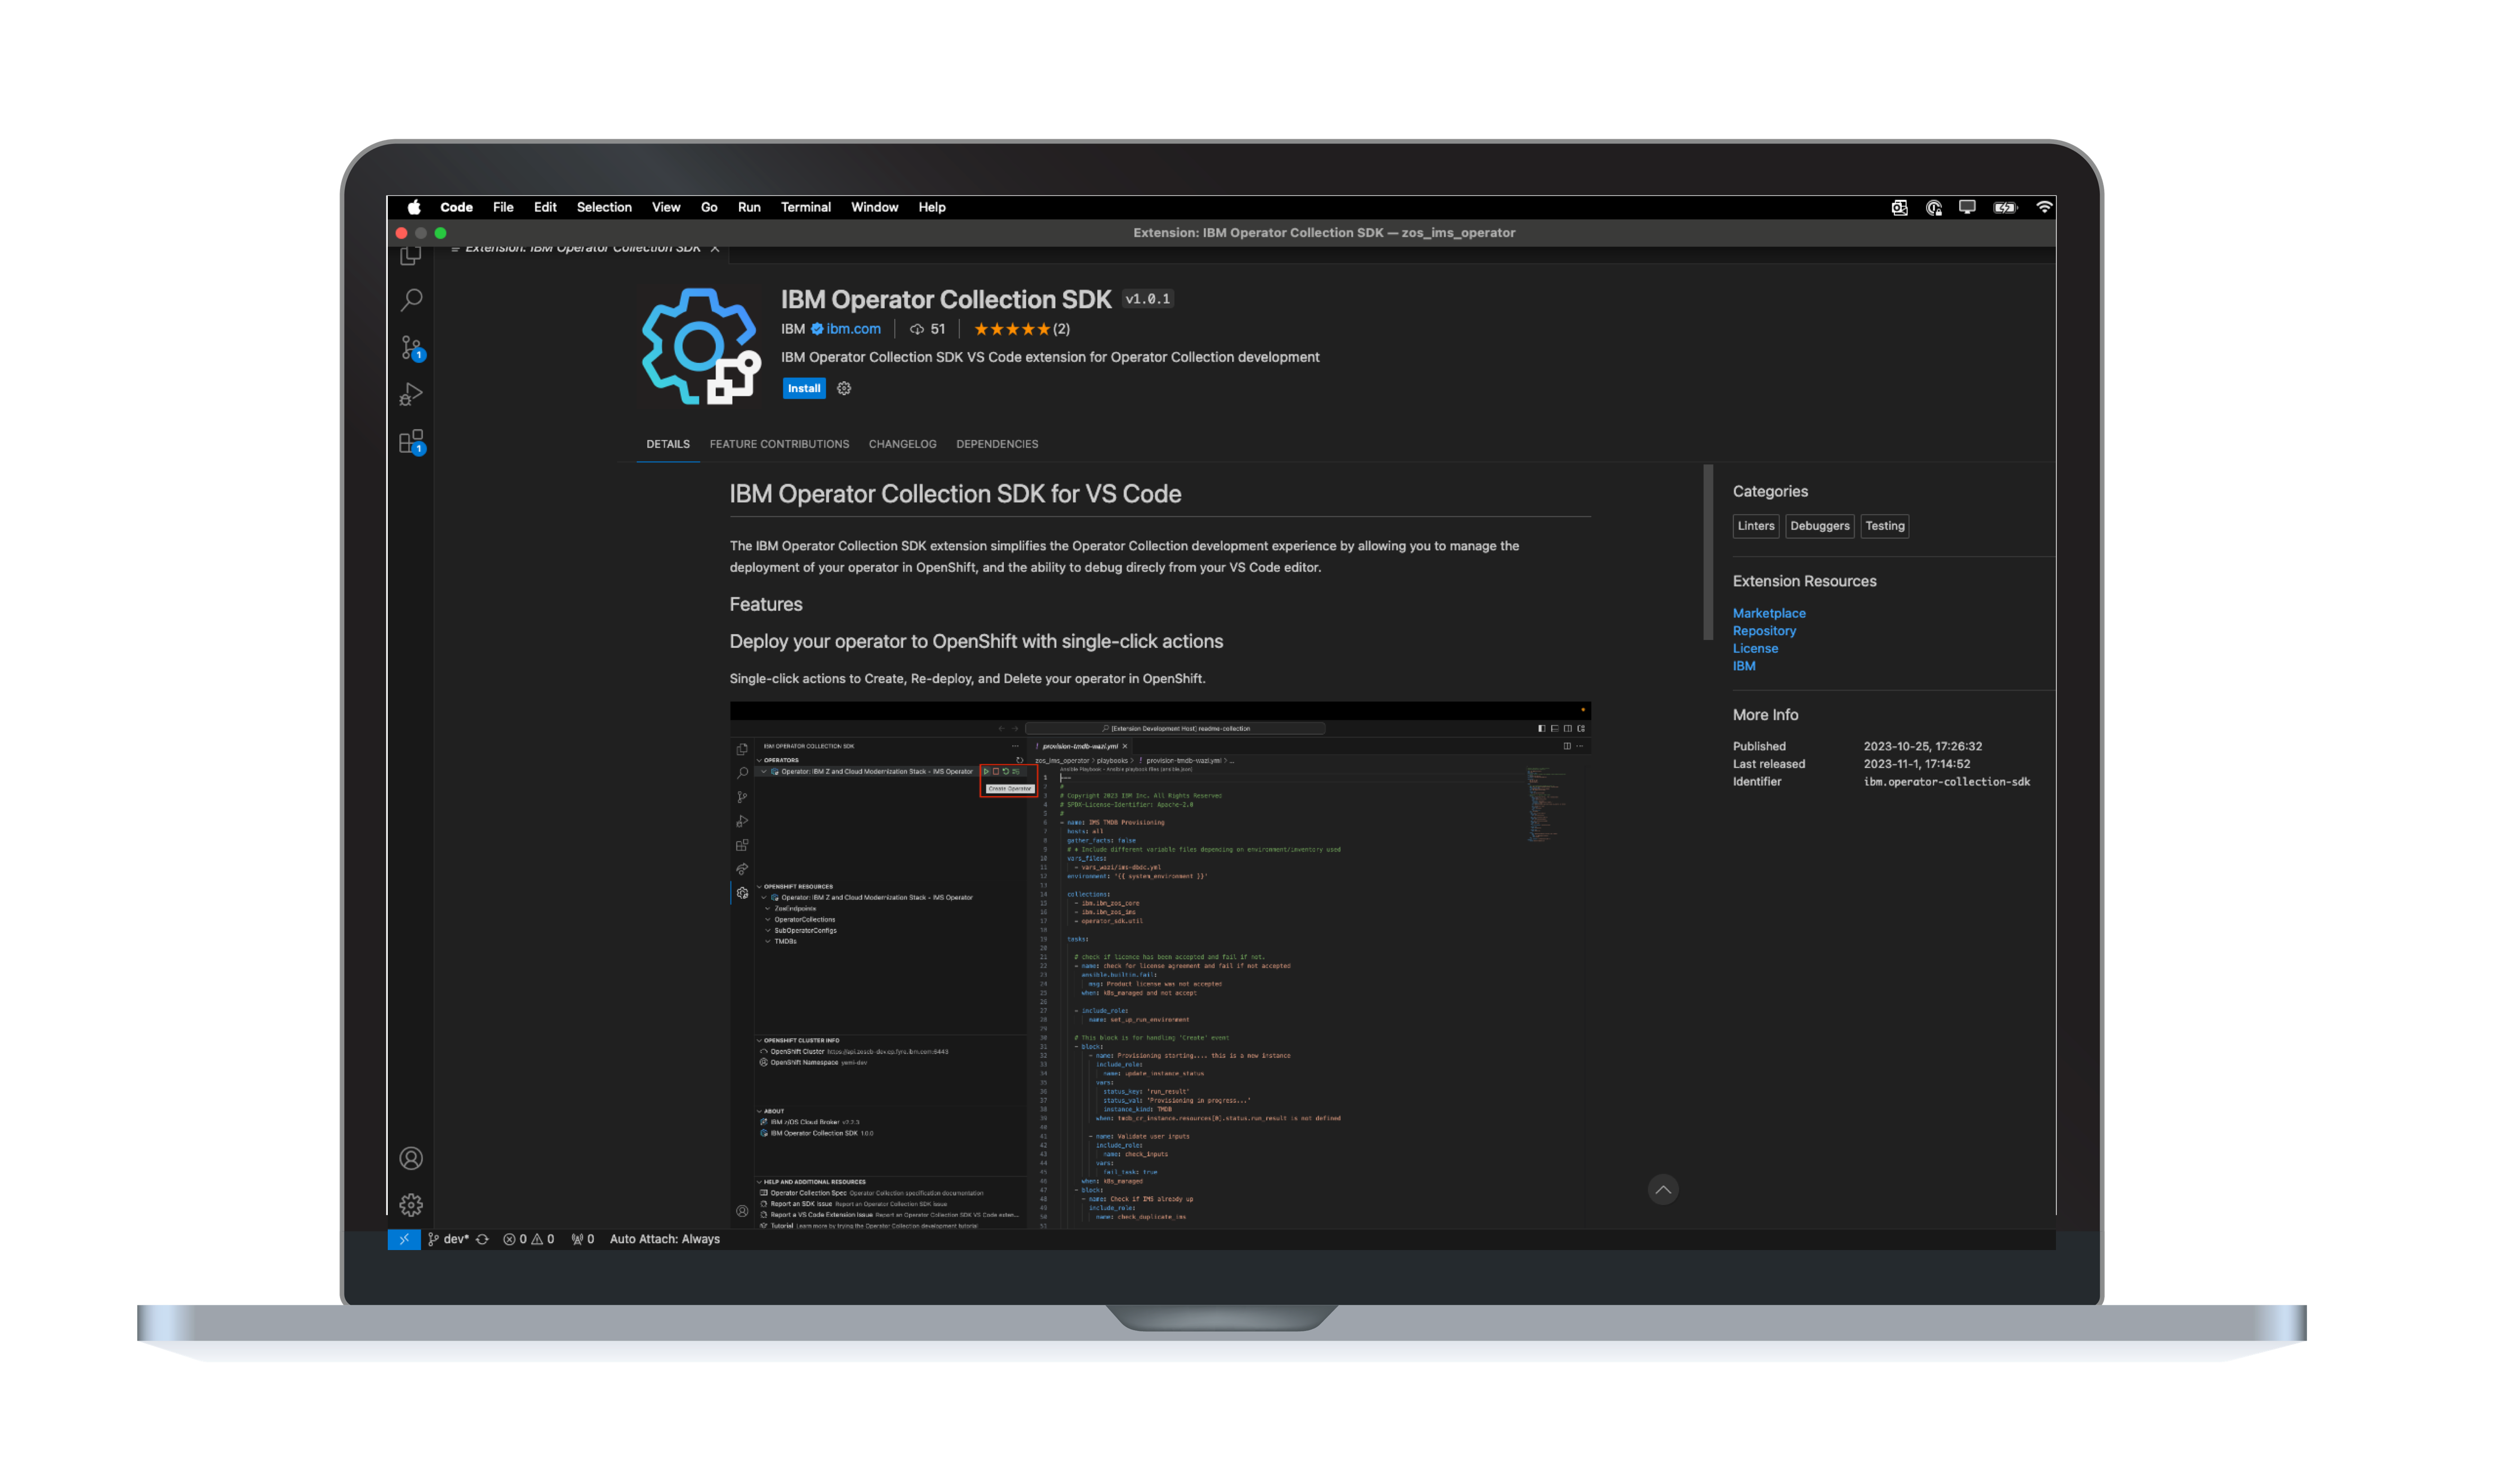Click the lock status icon in menu bar

pos(1934,207)
